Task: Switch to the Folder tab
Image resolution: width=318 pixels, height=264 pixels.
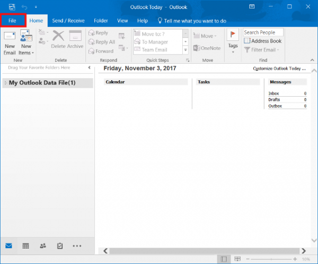Action: point(101,21)
